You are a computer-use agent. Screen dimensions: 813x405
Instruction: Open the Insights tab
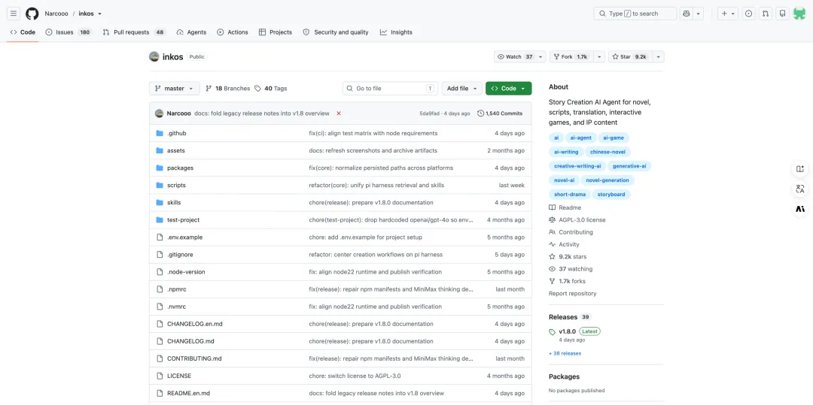coord(396,32)
